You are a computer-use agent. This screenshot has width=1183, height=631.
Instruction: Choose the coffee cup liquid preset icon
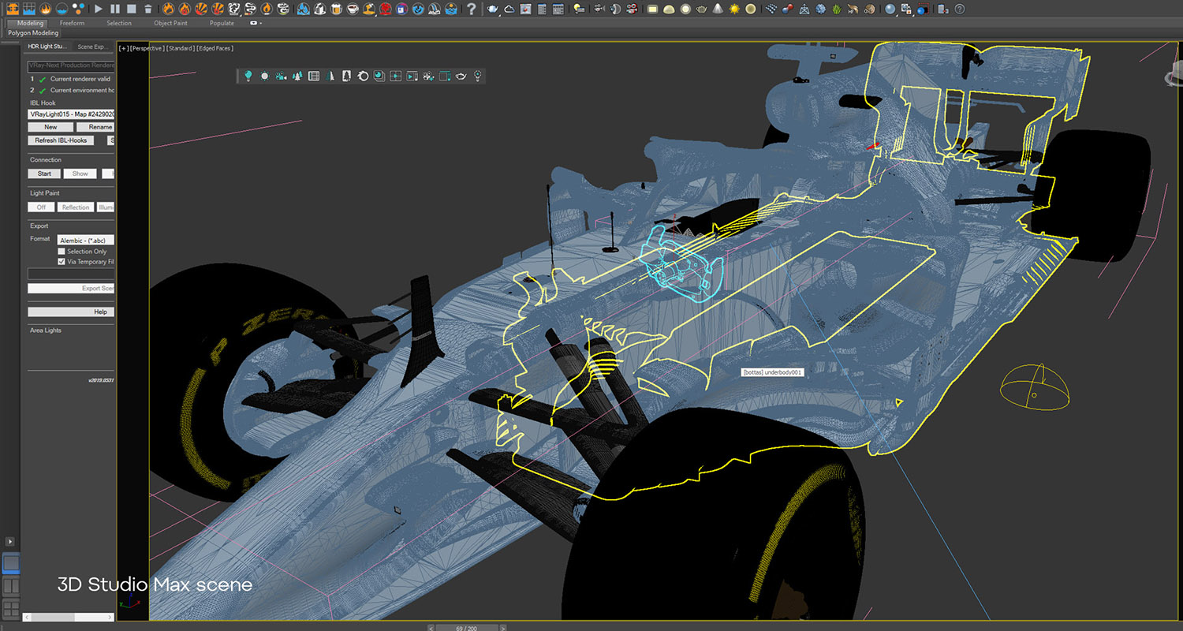(x=353, y=9)
